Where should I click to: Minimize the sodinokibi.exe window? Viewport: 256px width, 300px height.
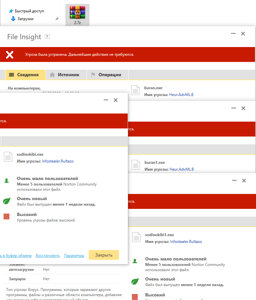[106, 100]
